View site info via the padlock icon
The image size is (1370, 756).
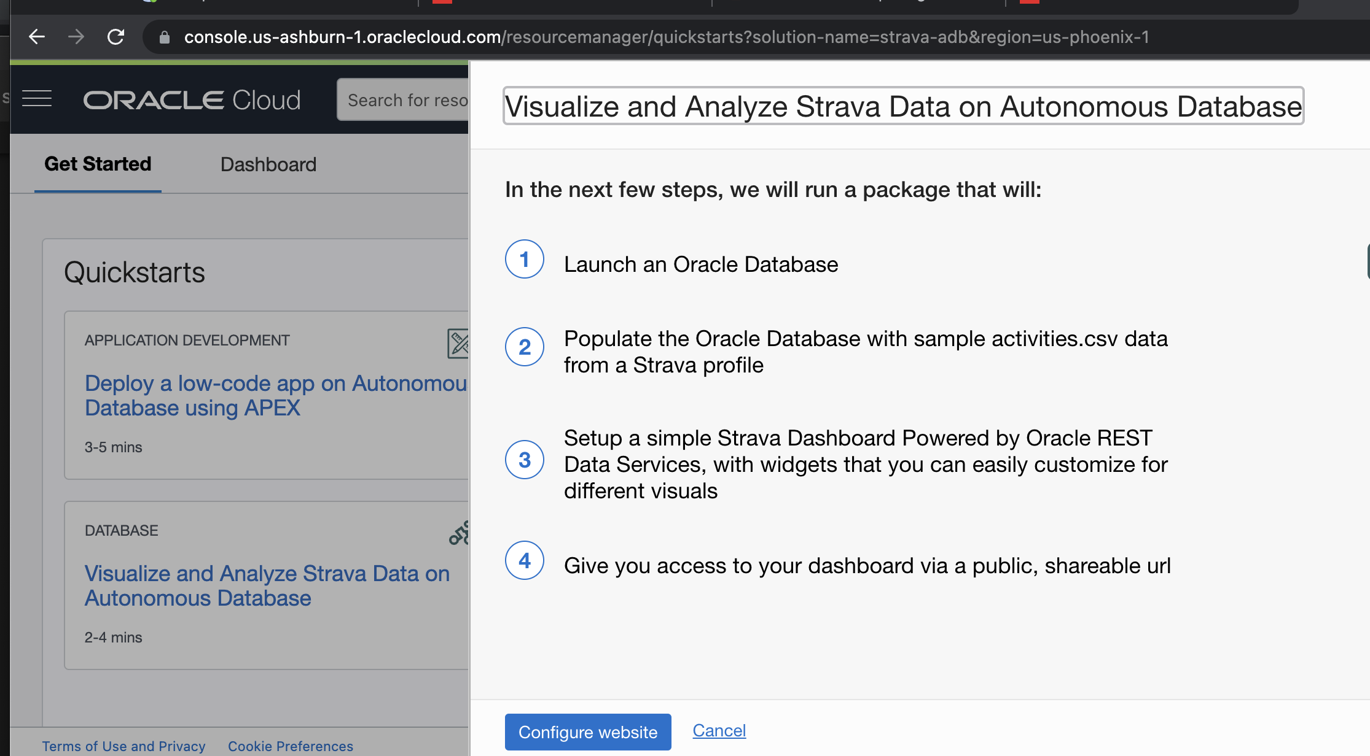tap(164, 37)
